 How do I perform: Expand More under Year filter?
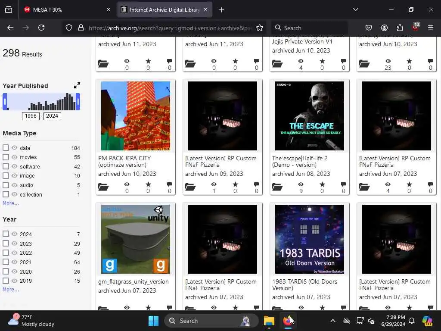click(x=11, y=289)
